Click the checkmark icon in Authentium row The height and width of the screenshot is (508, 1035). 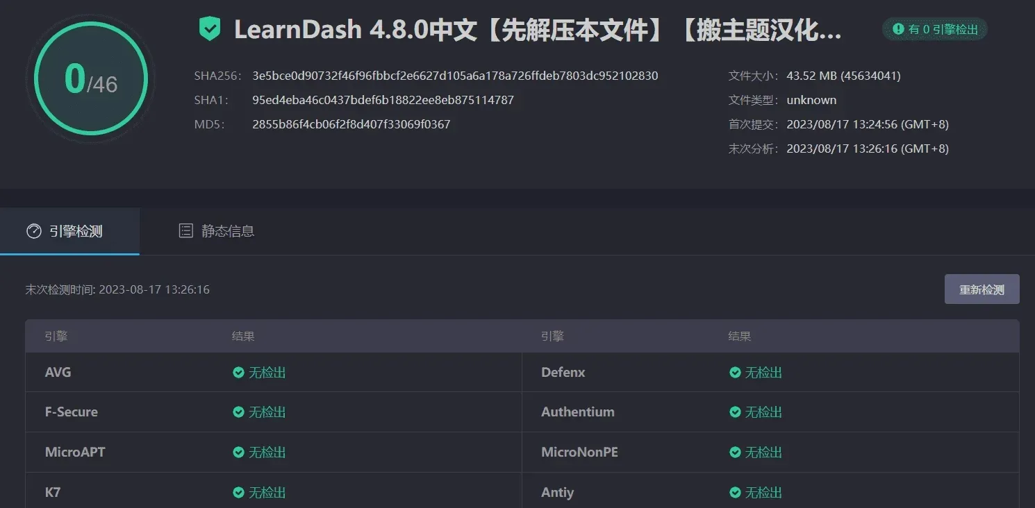coord(735,412)
